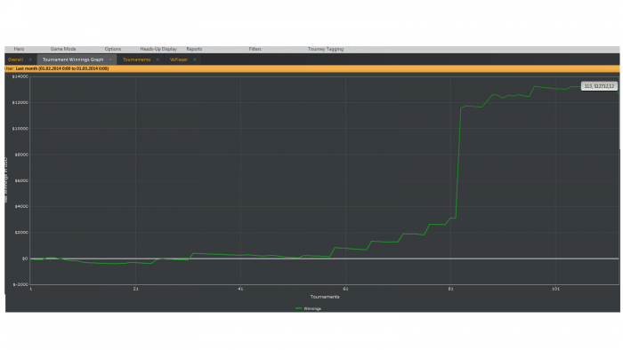Switch to the Overall tab

(x=15, y=60)
